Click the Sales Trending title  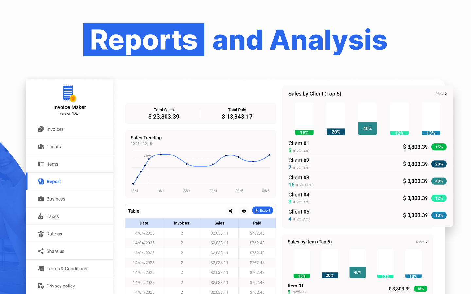[x=146, y=138]
